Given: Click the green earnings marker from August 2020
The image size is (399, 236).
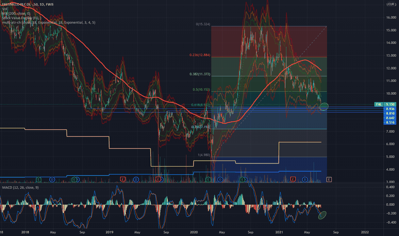Looking at the screenshot, I should click(242, 180).
